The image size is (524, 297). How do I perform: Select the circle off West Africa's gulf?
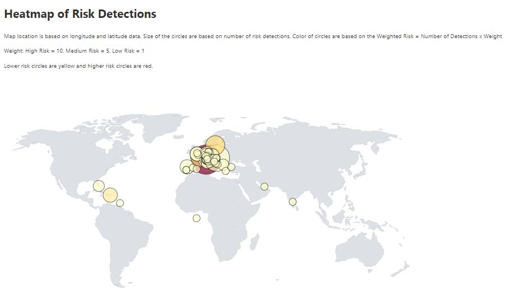point(197,218)
